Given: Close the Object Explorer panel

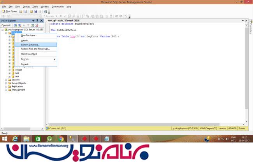Looking at the screenshot, I should click(42, 20).
